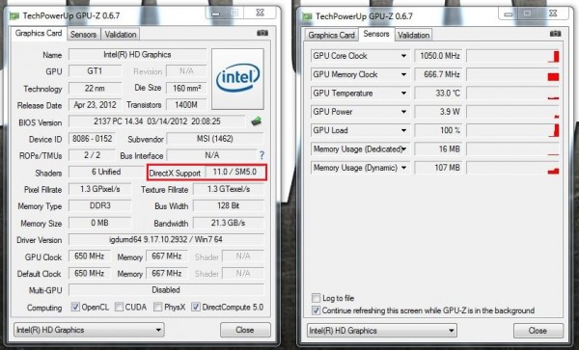This screenshot has height=350, width=579.
Task: Click the GPU Core Clock reading 1050.0 MHz
Action: click(x=438, y=56)
